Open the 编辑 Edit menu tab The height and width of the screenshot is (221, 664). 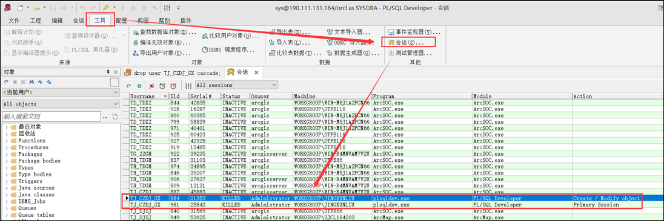click(57, 21)
